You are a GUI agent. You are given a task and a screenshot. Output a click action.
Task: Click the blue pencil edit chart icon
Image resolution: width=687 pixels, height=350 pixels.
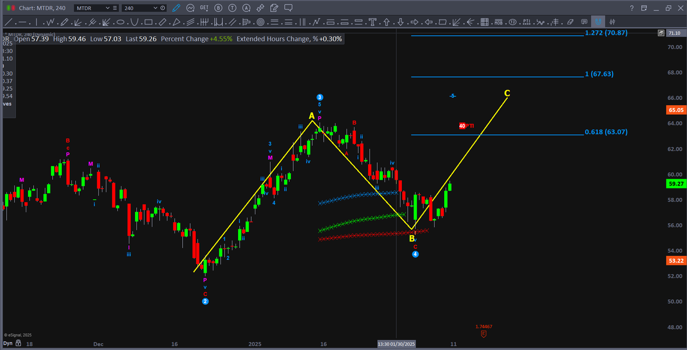coord(176,8)
